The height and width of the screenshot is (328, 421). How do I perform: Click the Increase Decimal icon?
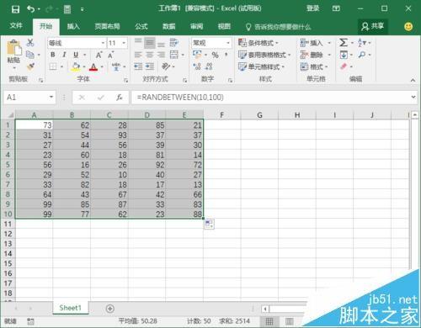(197, 66)
